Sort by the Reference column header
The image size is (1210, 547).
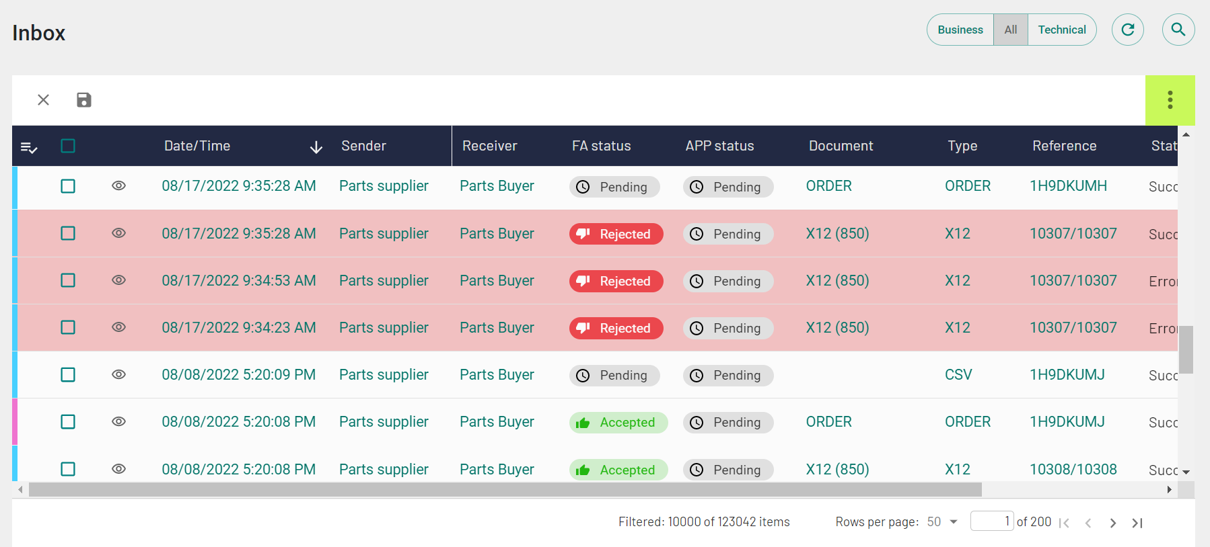point(1065,146)
